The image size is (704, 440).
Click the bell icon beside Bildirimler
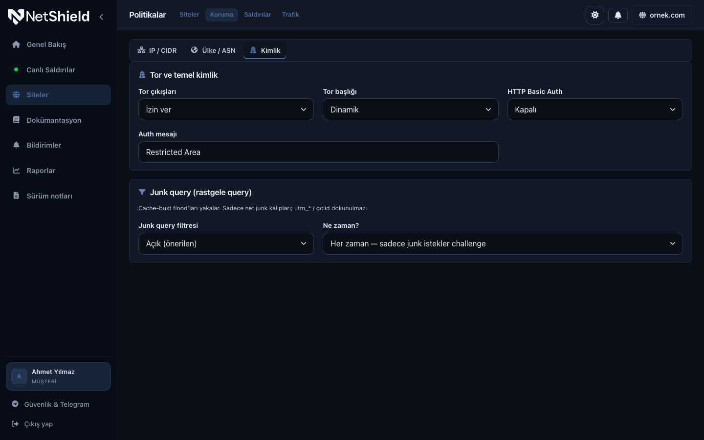pos(16,145)
